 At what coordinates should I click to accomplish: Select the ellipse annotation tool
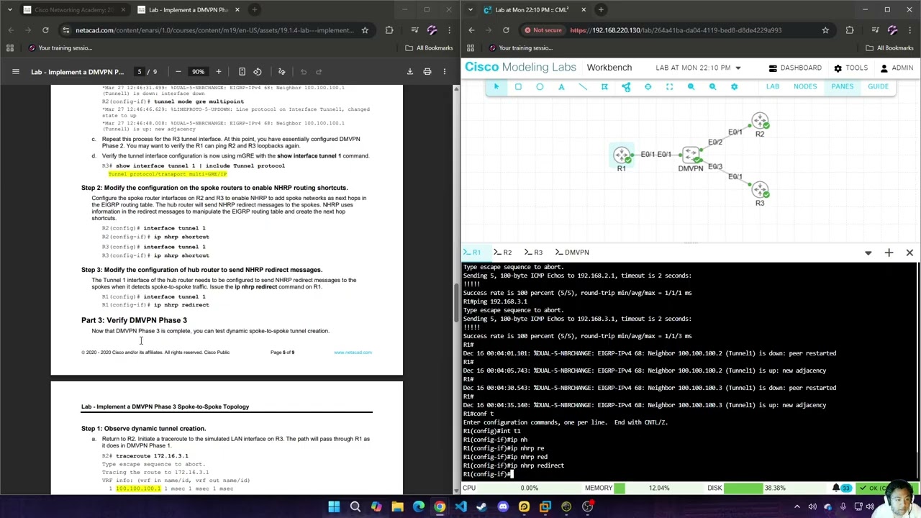540,86
